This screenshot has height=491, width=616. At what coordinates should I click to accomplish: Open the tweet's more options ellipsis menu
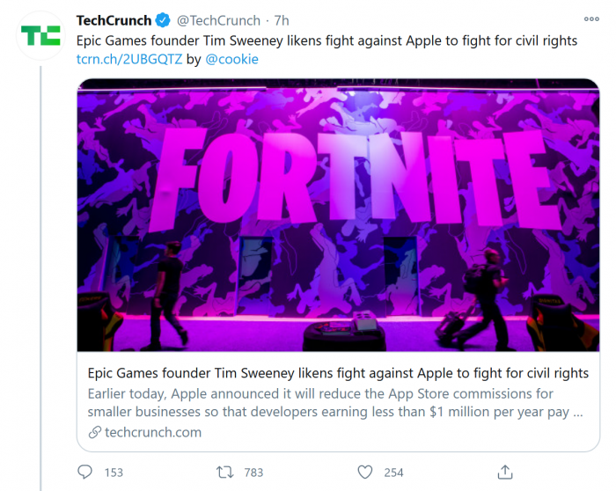(x=591, y=18)
